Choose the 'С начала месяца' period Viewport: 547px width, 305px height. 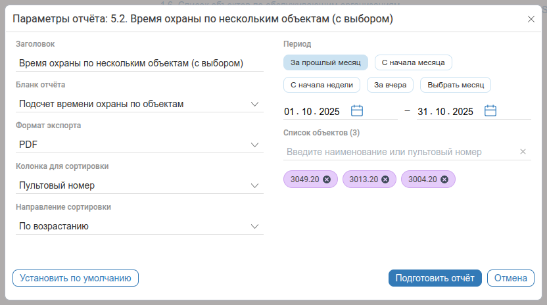[413, 62]
